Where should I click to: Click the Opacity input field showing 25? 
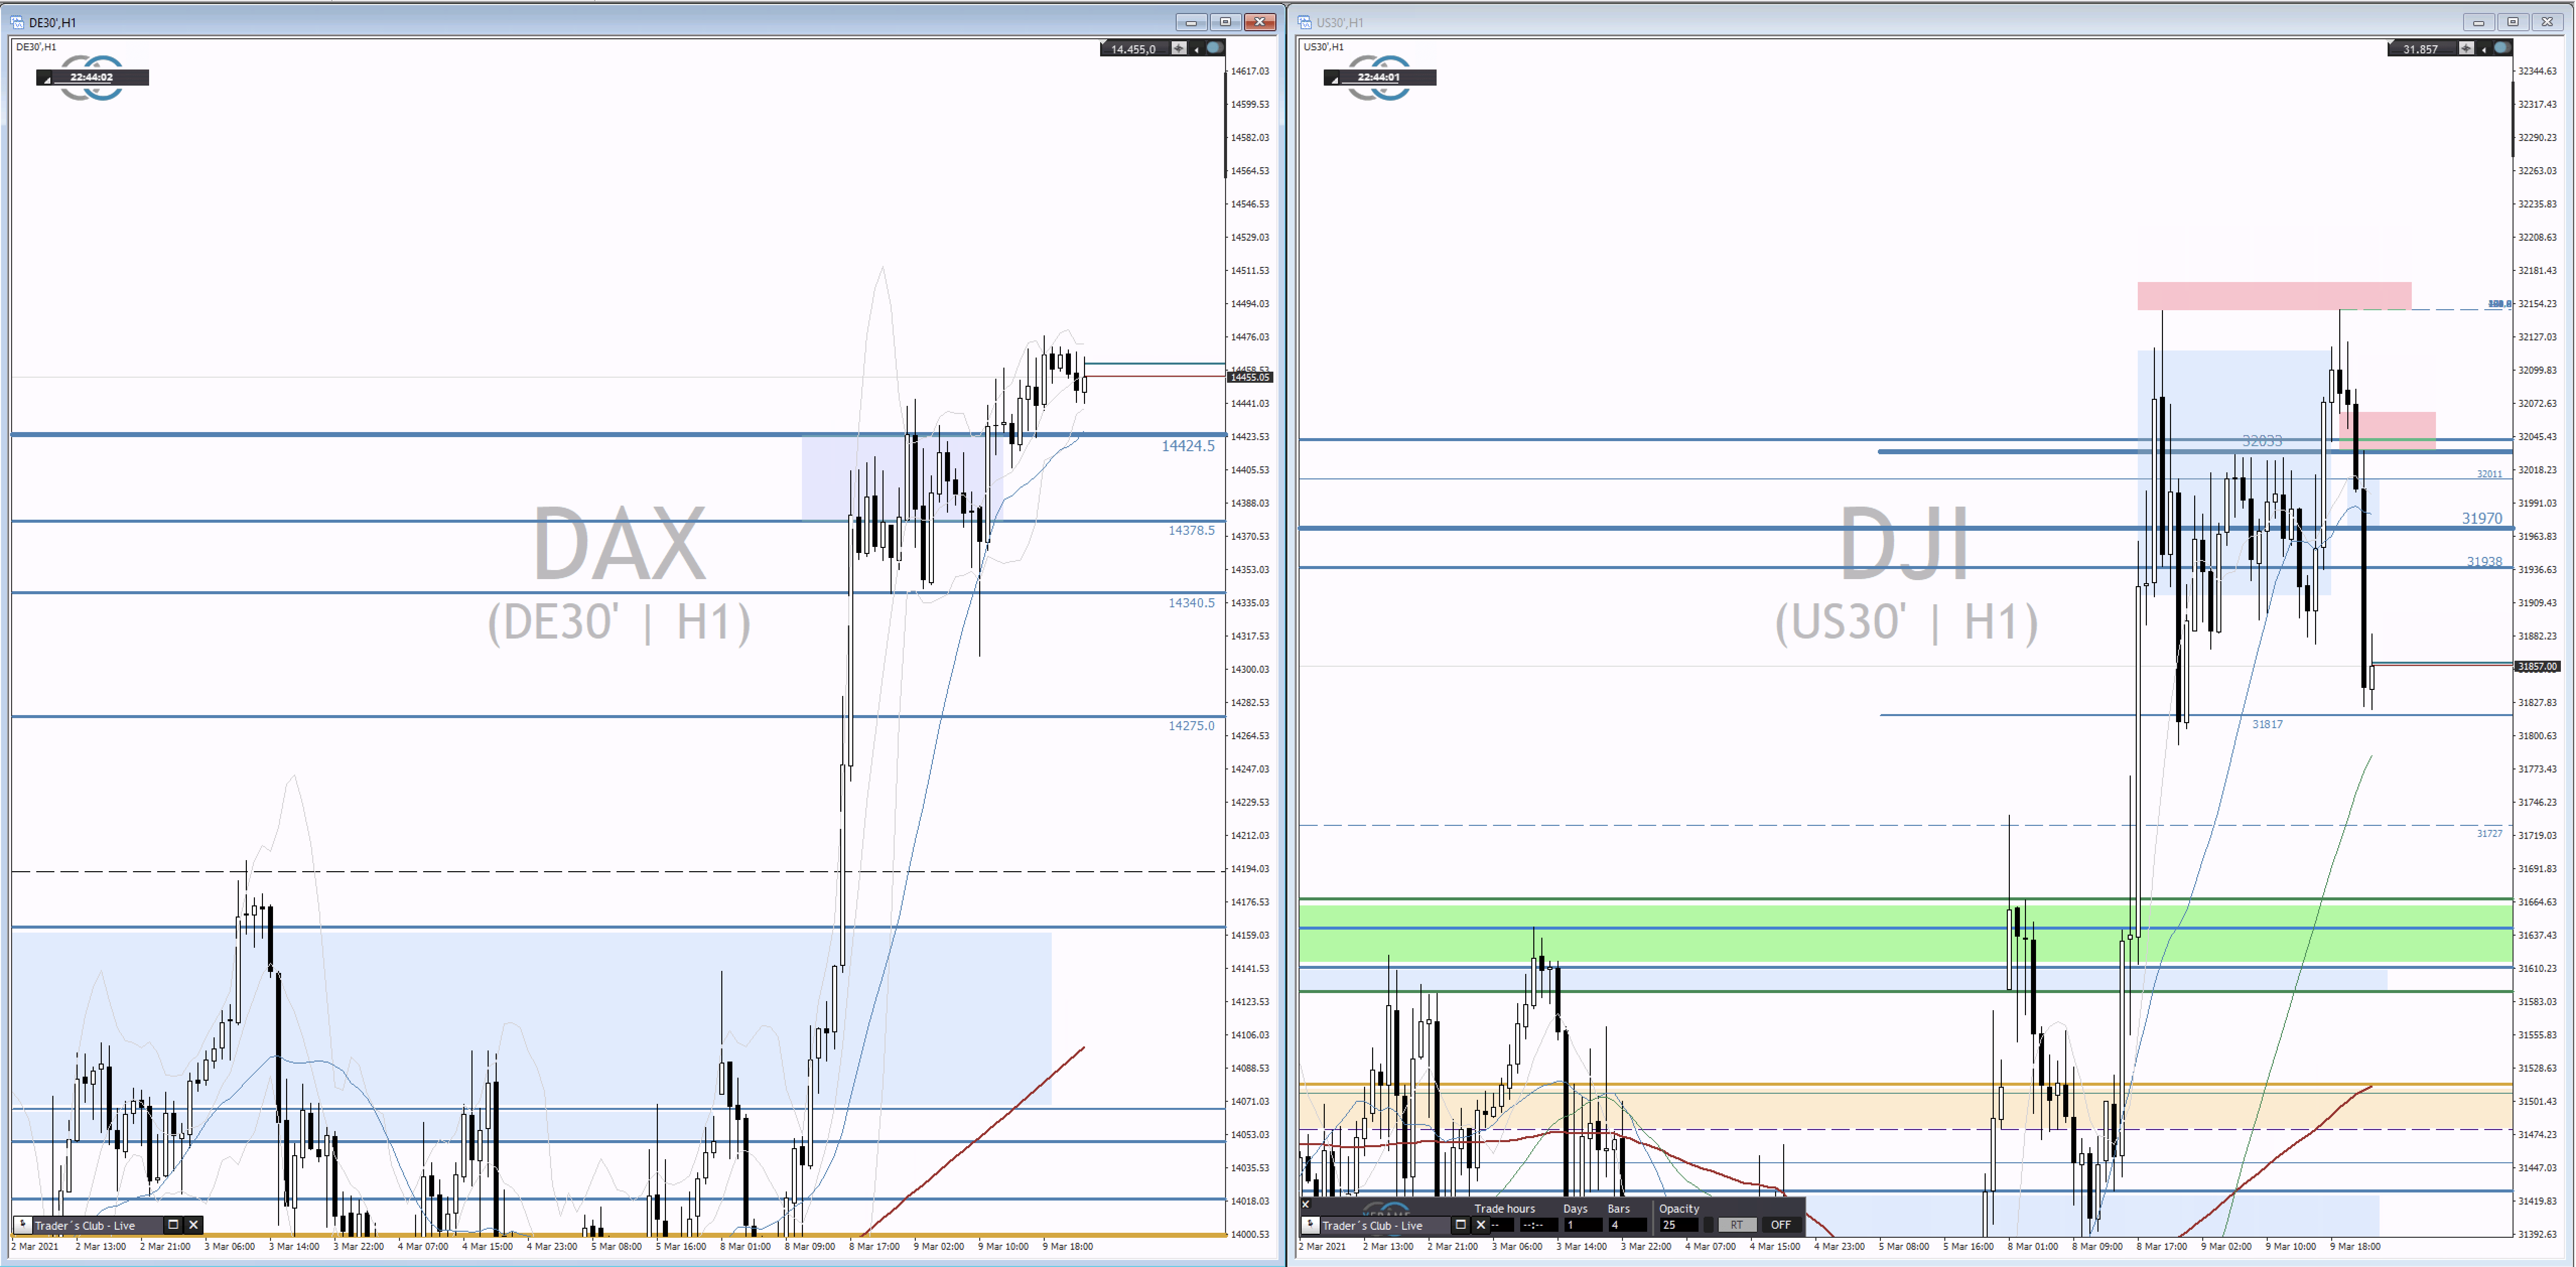pos(1680,1225)
